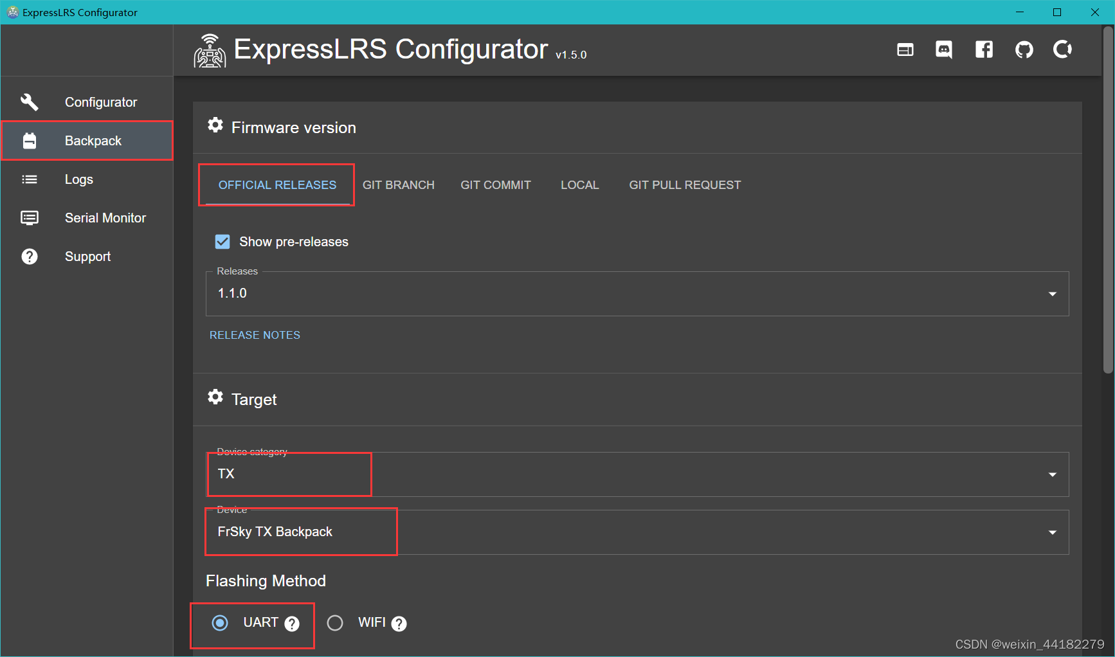Screen dimensions: 1115x657
Task: Open the Device dropdown with FrSky TX Backpack
Action: (x=637, y=532)
